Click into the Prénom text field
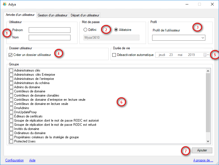The image size is (219, 165). (50, 30)
